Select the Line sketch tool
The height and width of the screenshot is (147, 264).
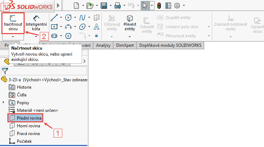pyautogui.click(x=54, y=18)
